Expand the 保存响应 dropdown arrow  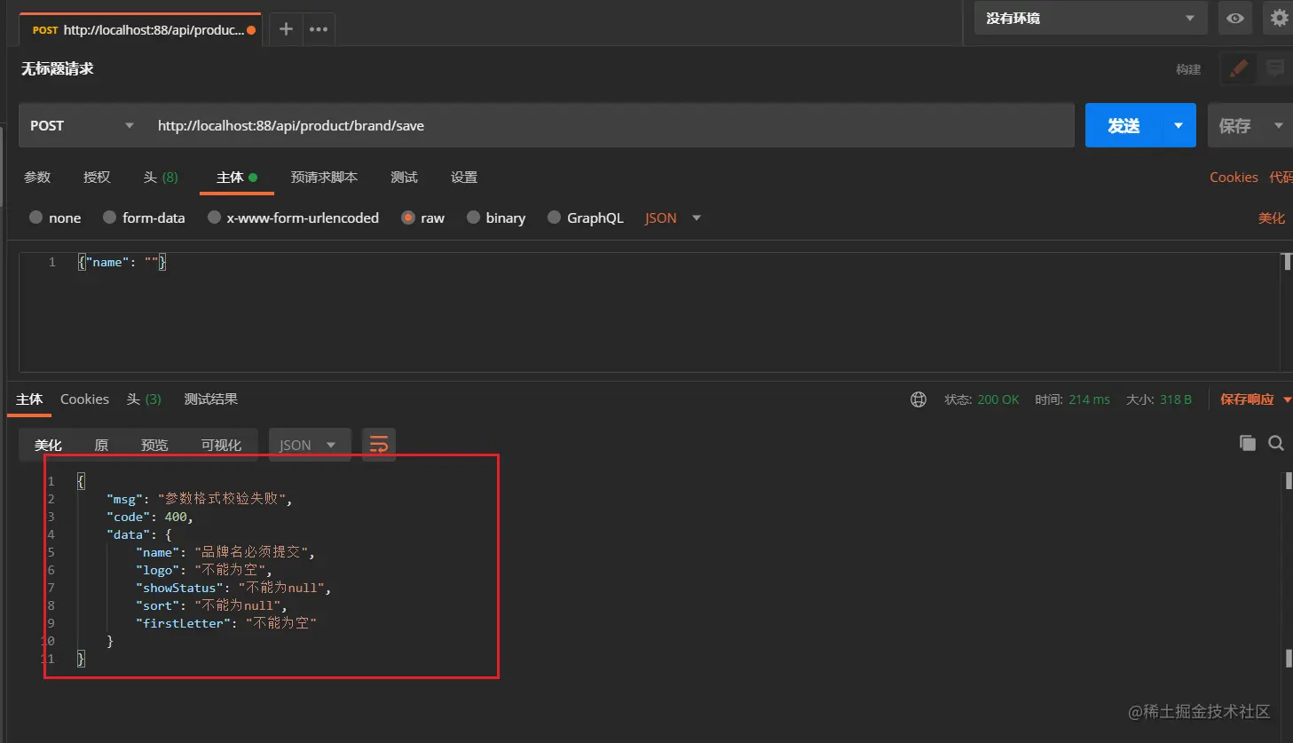click(x=1287, y=399)
